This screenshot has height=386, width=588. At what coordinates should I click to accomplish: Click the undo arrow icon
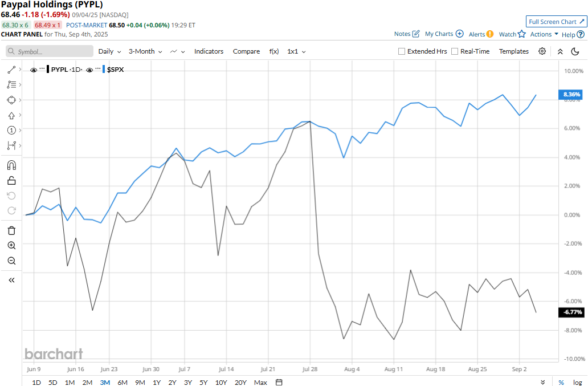point(11,196)
